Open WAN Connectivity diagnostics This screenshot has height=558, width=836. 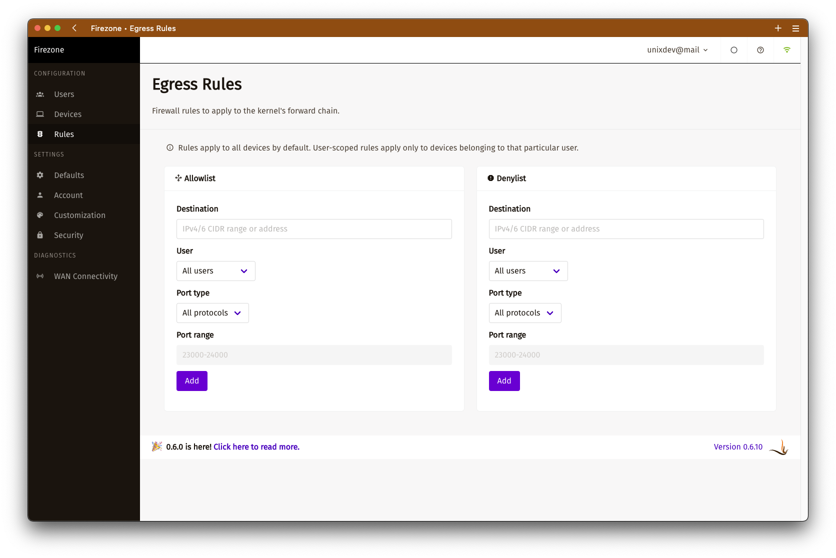pos(84,276)
